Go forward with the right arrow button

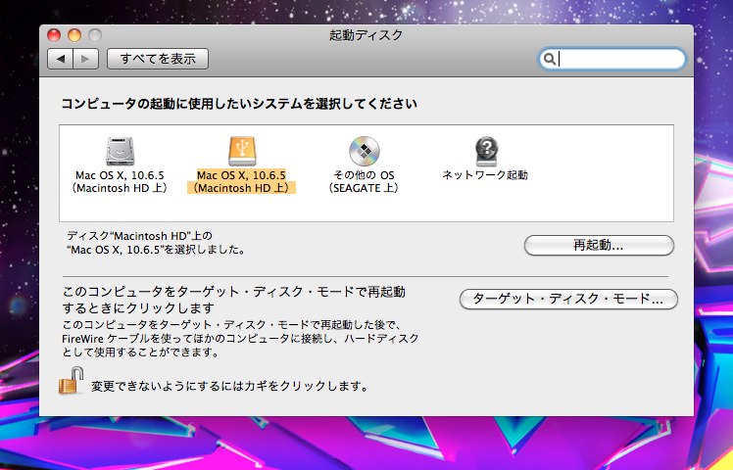point(85,59)
